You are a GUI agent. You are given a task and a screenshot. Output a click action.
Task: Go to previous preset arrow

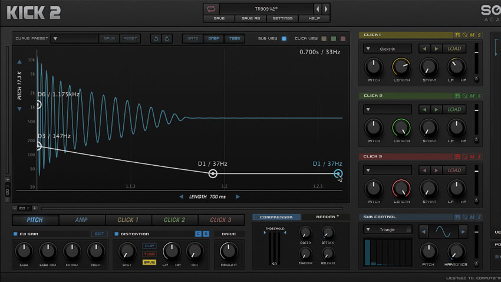[318, 9]
